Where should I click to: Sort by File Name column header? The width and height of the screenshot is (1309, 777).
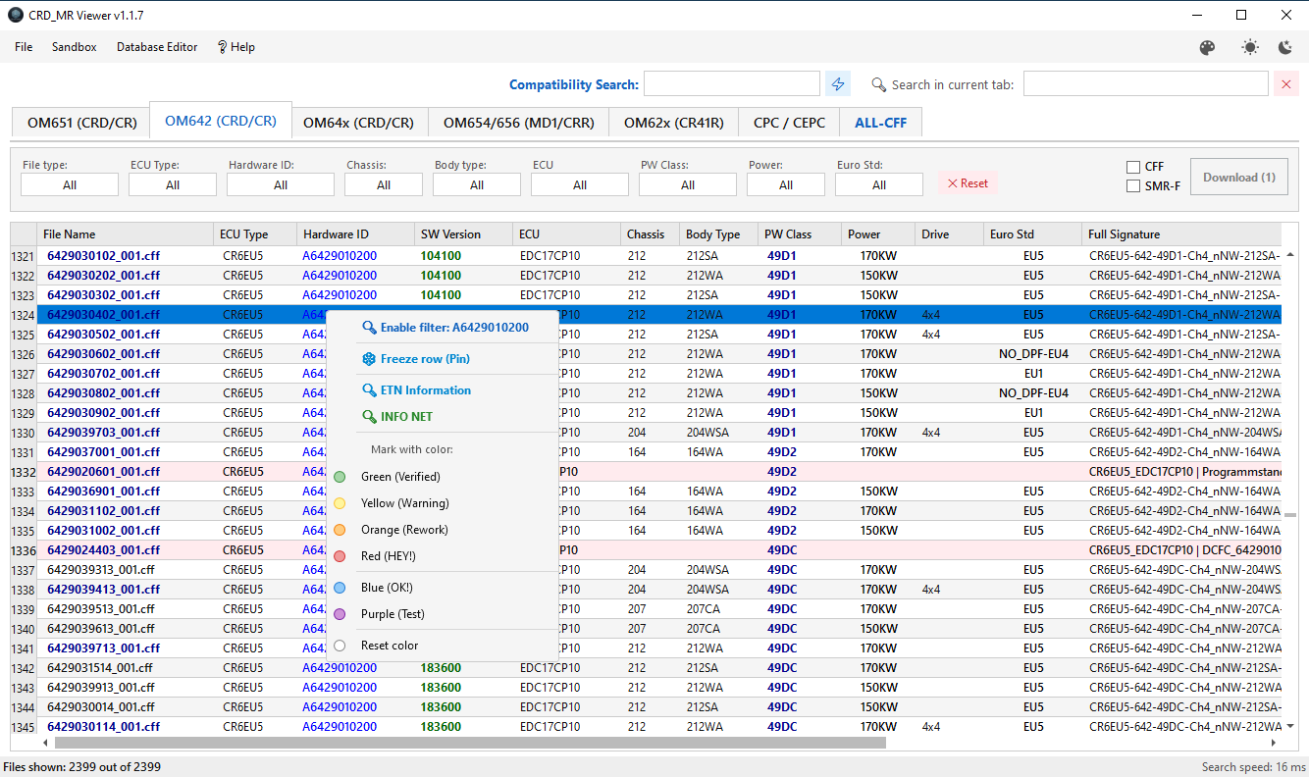click(x=126, y=234)
